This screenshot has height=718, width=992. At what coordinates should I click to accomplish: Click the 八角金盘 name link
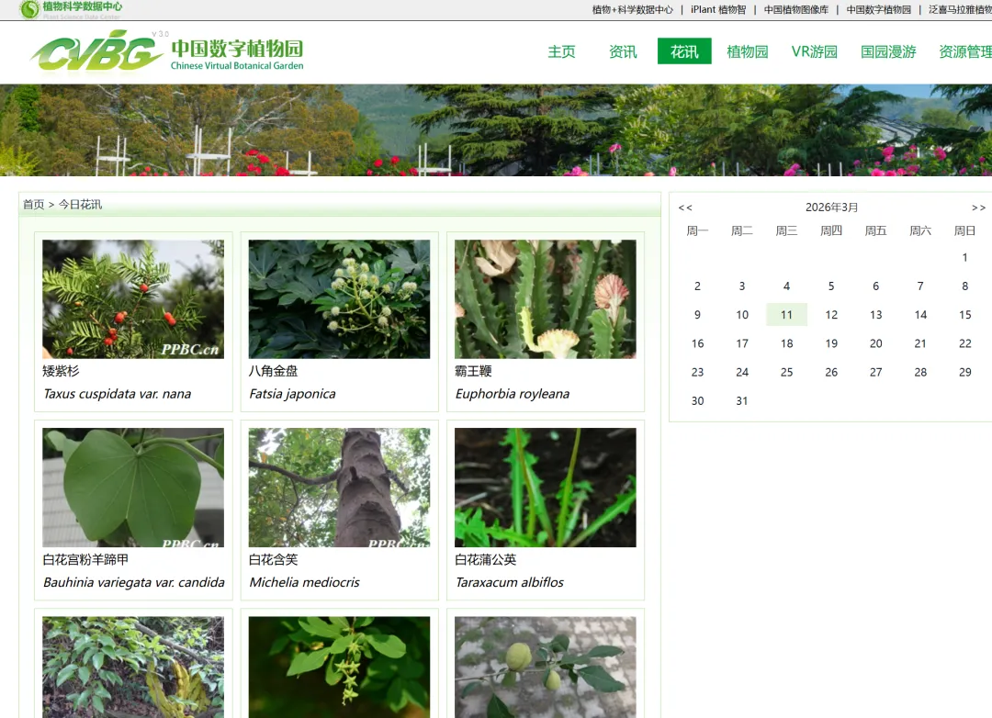coord(274,371)
